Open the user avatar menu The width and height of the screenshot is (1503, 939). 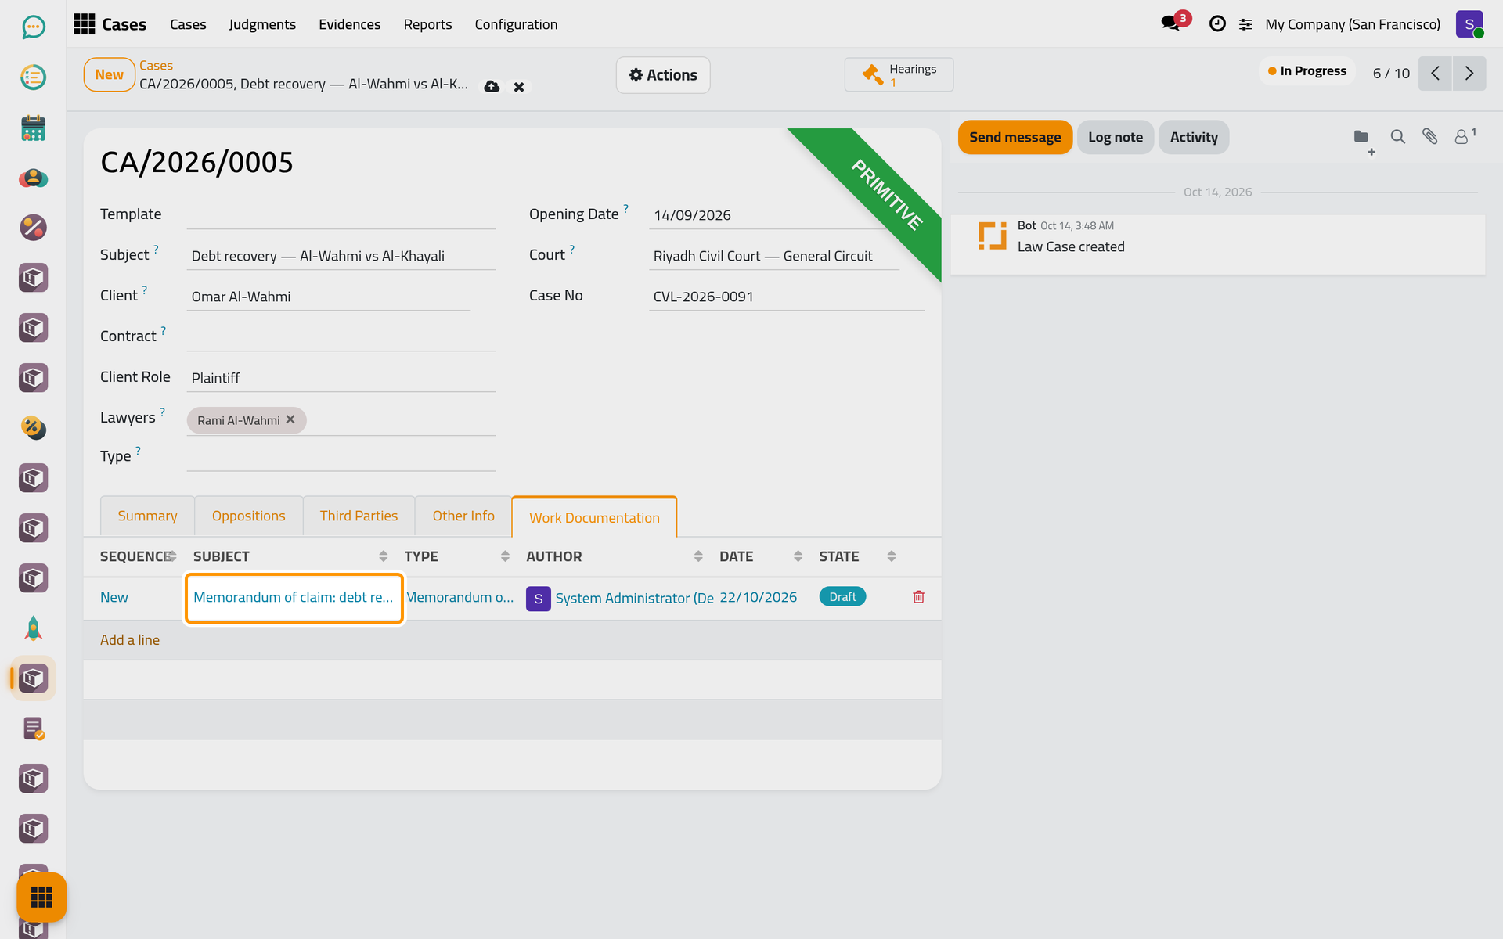coord(1469,24)
